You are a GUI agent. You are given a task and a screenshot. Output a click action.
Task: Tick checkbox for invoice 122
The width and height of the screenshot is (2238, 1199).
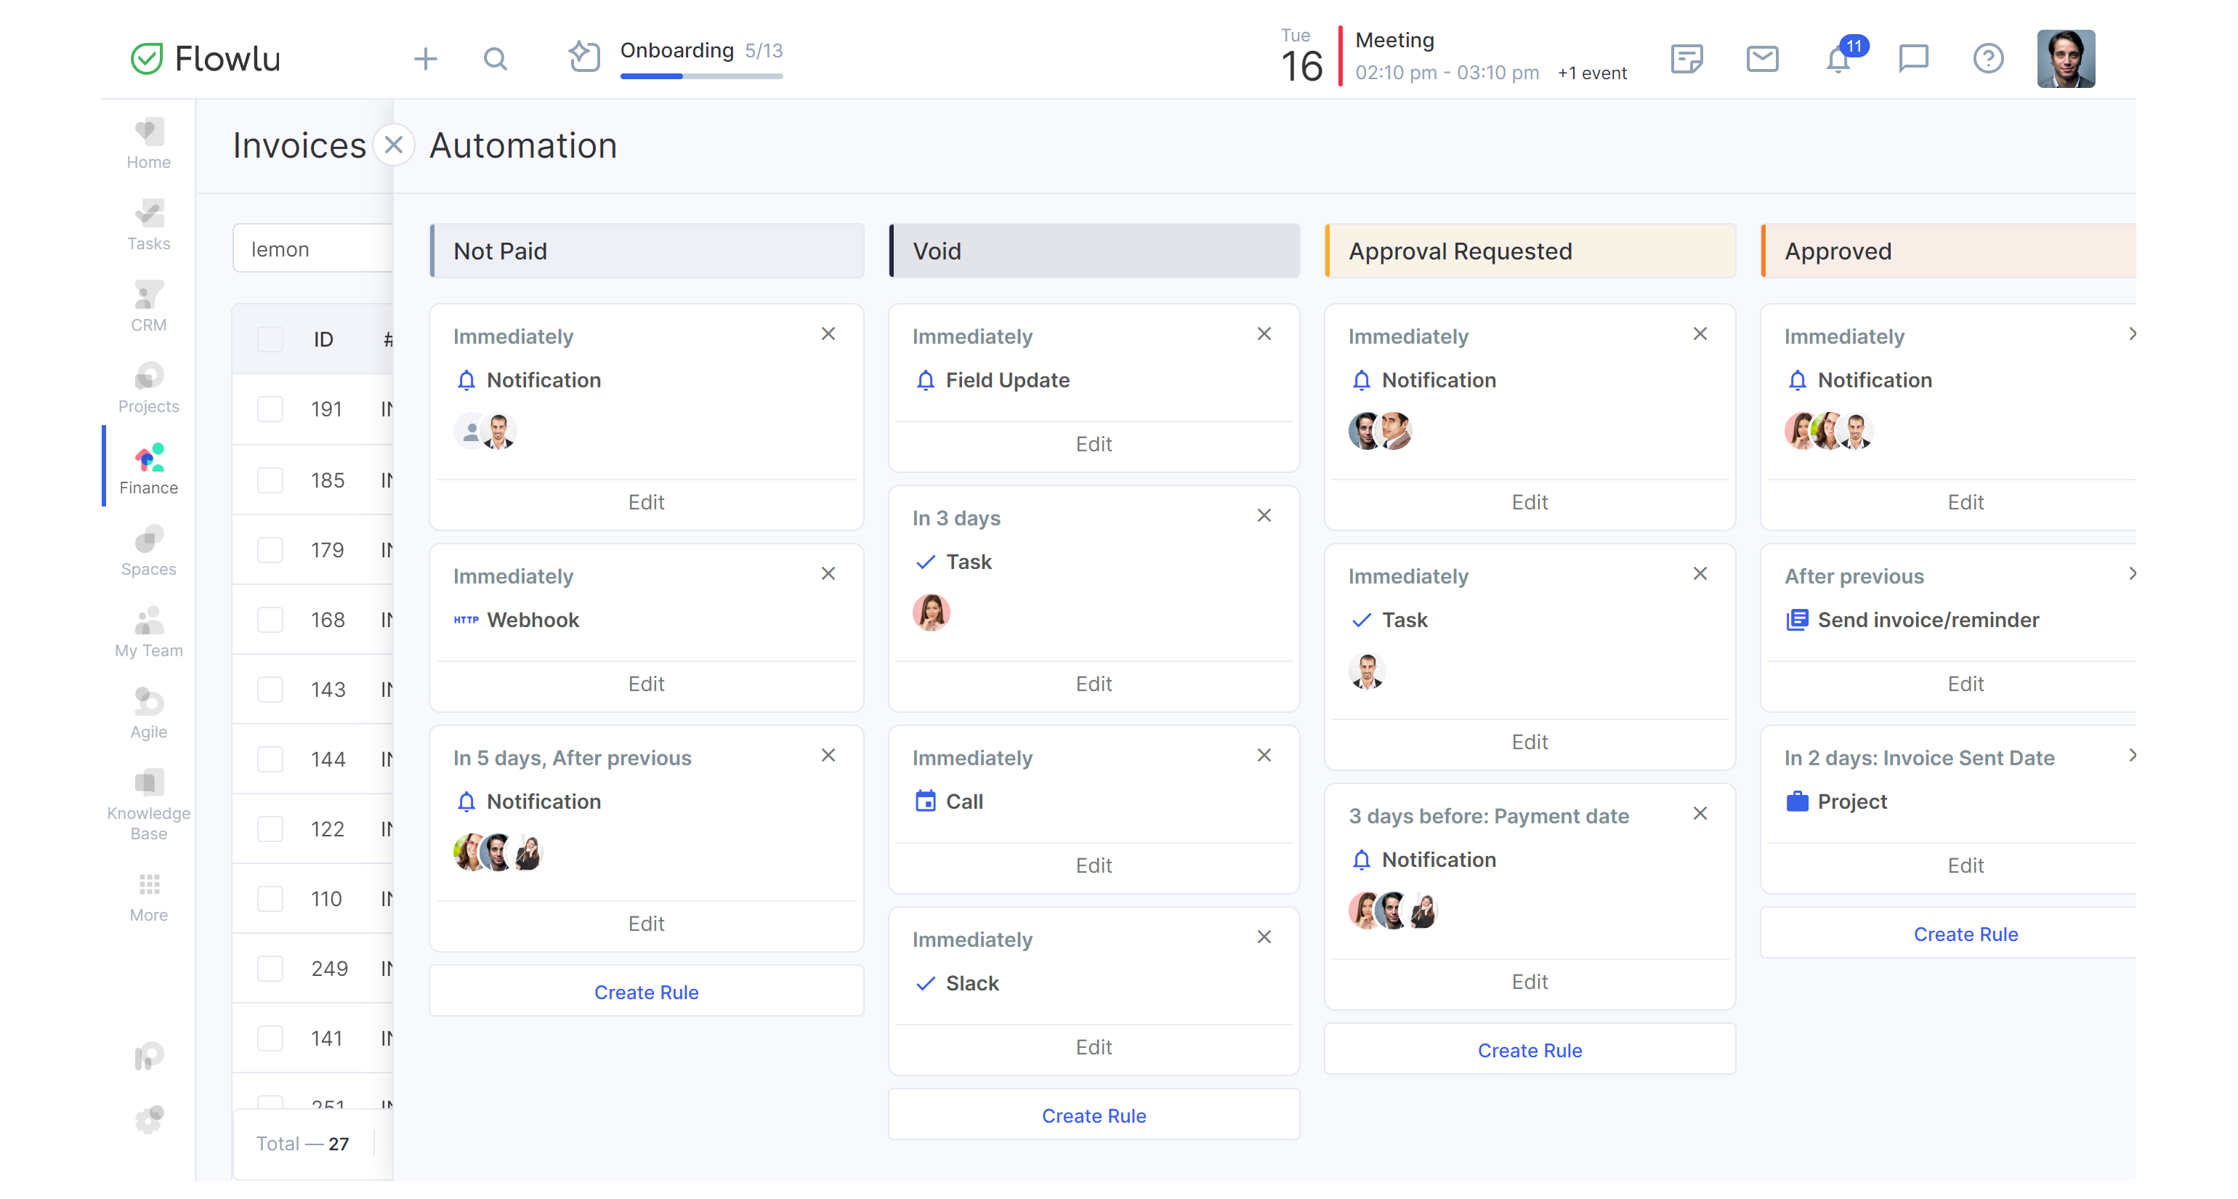pos(270,828)
